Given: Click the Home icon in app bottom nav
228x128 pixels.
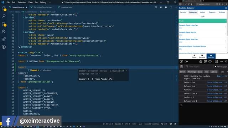Looking at the screenshot, I should coord(194,56).
